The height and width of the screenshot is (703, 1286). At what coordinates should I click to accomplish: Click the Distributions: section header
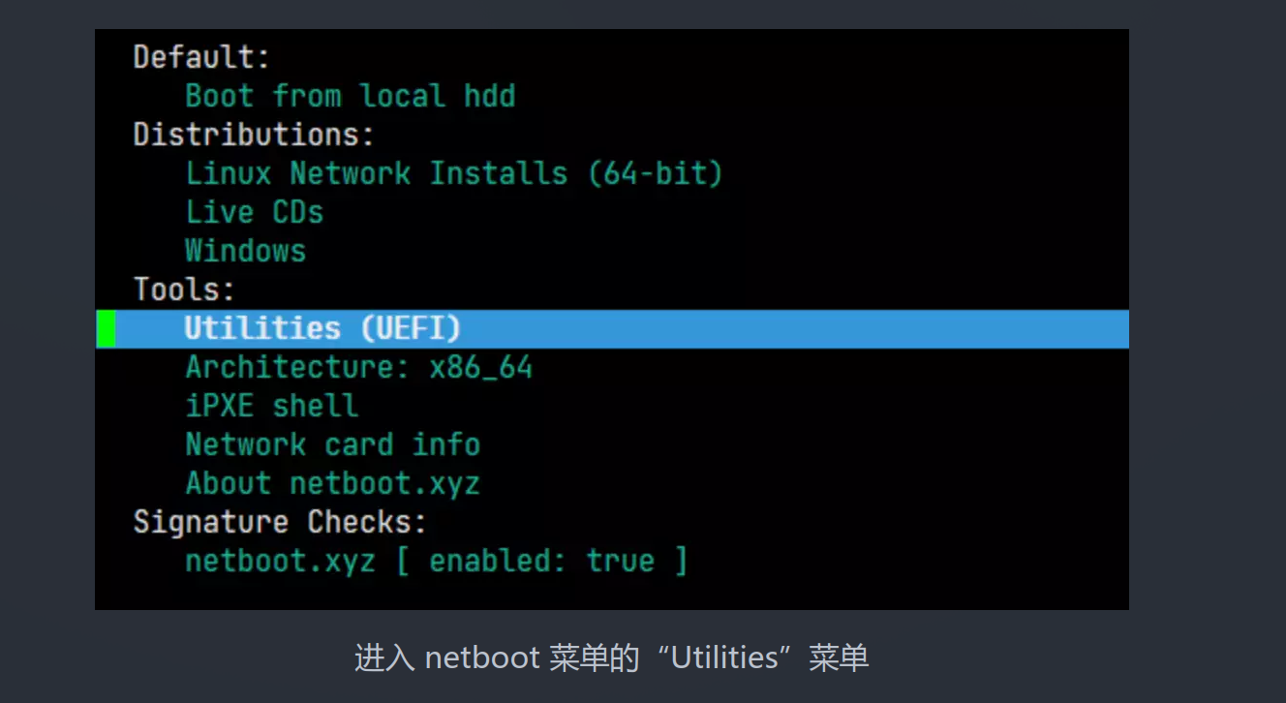click(x=254, y=135)
